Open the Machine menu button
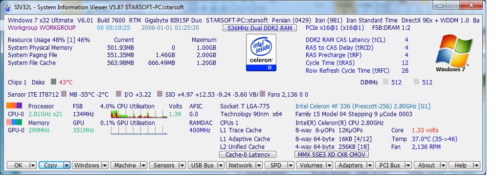496x187 pixels. click(x=125, y=165)
